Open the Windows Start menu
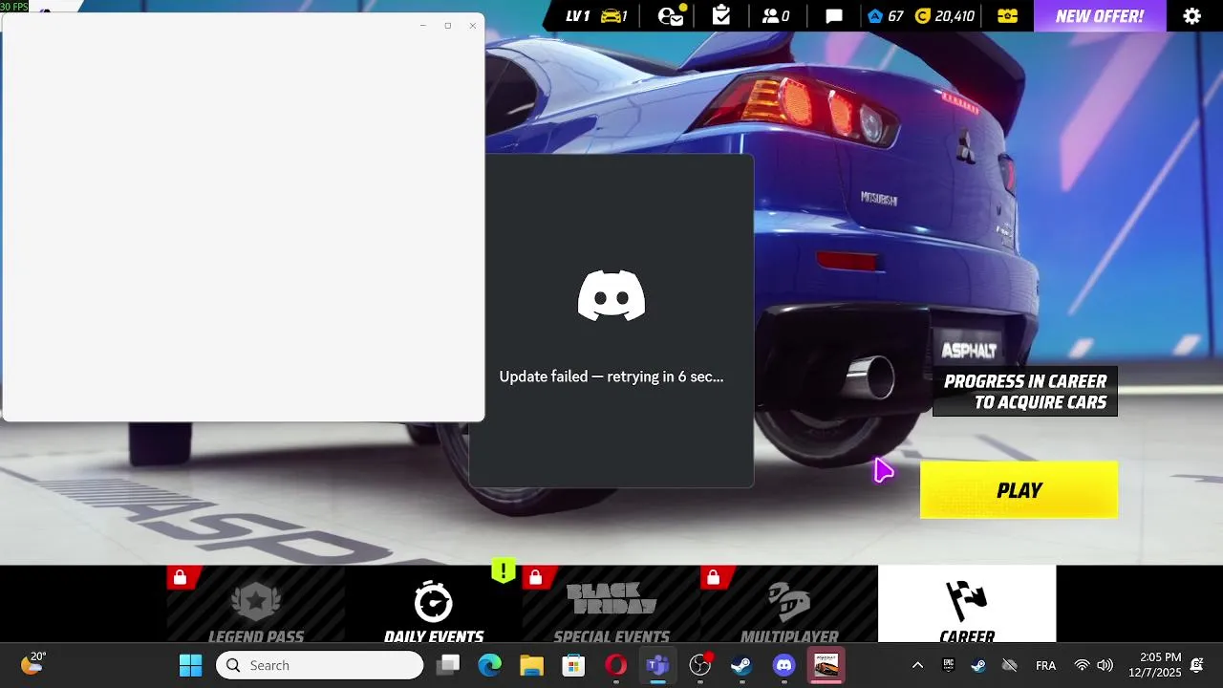The height and width of the screenshot is (688, 1223). pyautogui.click(x=190, y=665)
